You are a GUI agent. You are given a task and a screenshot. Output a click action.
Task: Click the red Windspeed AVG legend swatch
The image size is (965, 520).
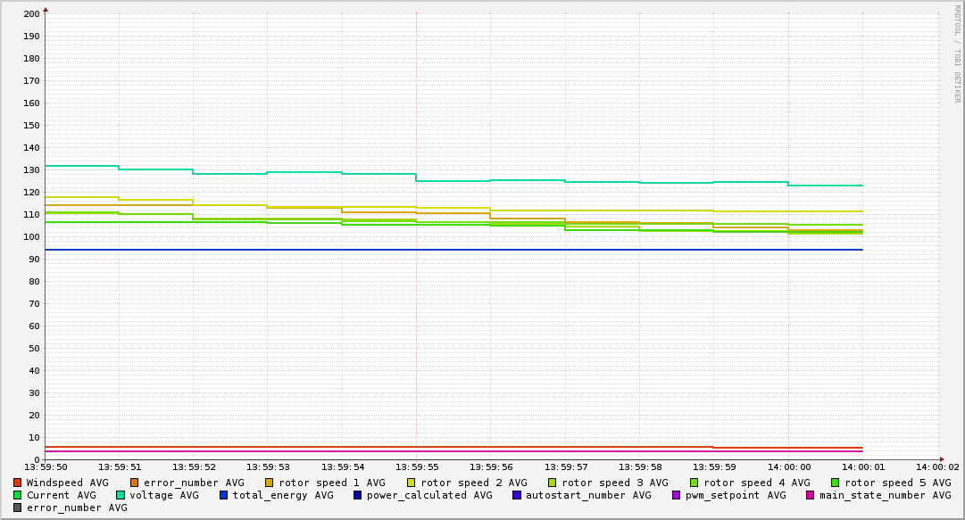[18, 483]
